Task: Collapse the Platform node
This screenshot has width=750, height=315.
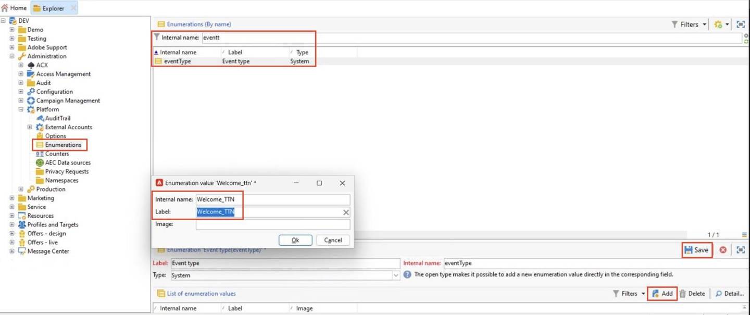Action: (21, 109)
